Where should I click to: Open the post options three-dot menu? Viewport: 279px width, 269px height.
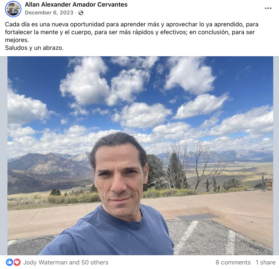[268, 8]
